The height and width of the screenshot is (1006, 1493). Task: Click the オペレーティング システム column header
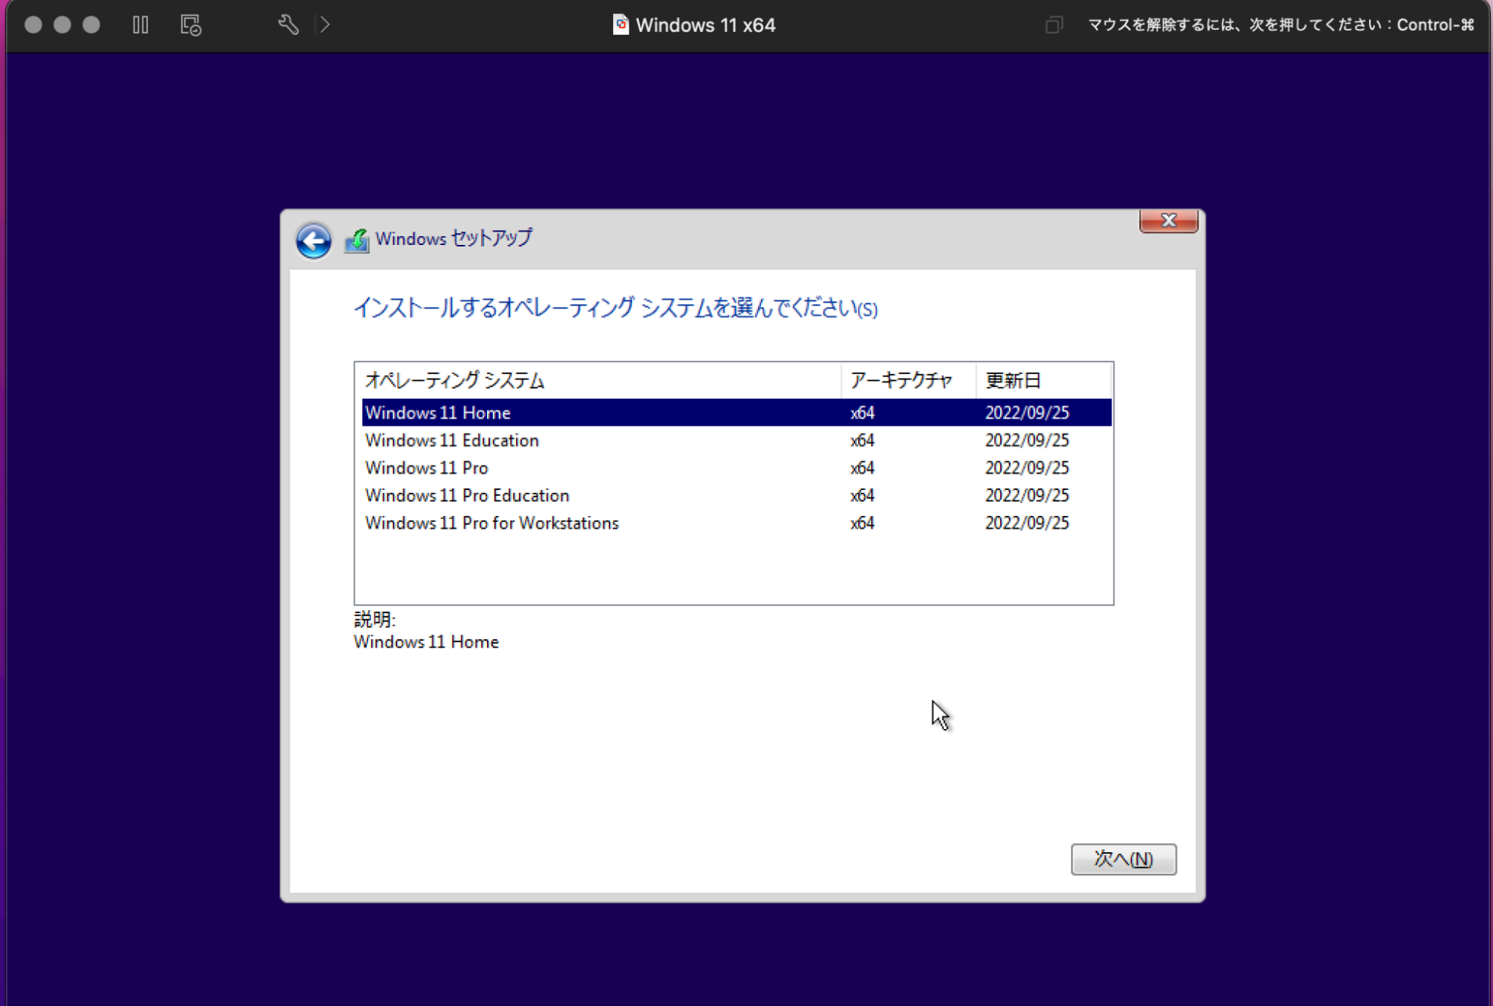(x=454, y=380)
